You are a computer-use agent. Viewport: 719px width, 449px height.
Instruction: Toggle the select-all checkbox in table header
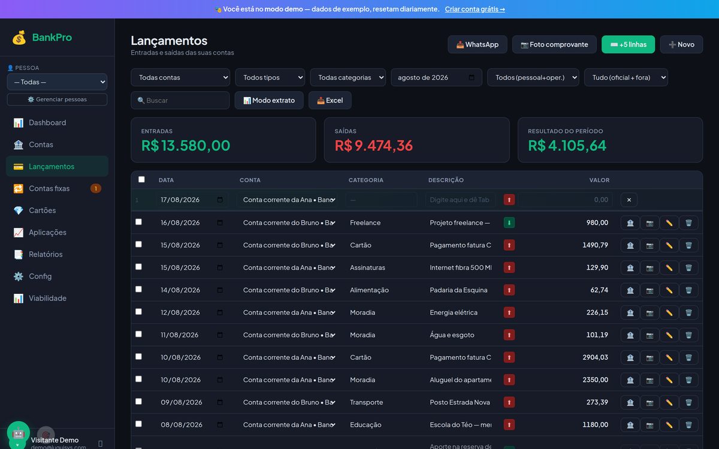click(x=141, y=179)
